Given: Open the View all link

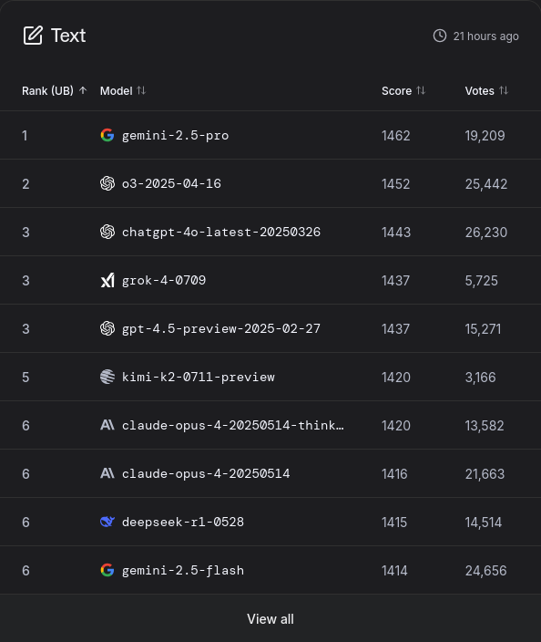Looking at the screenshot, I should [x=270, y=618].
